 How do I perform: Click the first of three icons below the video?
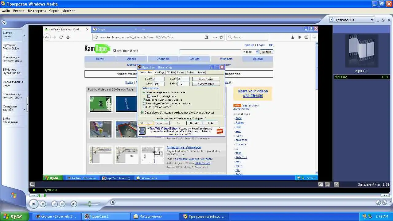click(321, 184)
